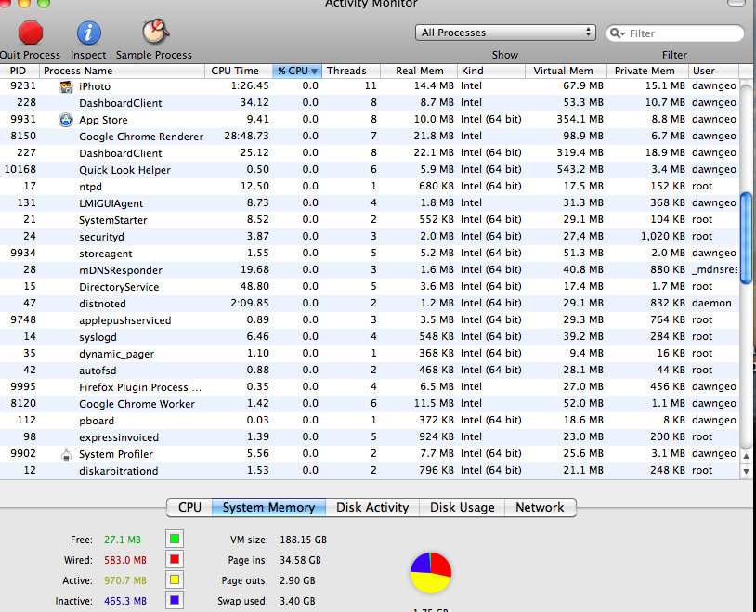Open the All Processes dropdown
Image resolution: width=756 pixels, height=612 pixels.
tap(505, 33)
